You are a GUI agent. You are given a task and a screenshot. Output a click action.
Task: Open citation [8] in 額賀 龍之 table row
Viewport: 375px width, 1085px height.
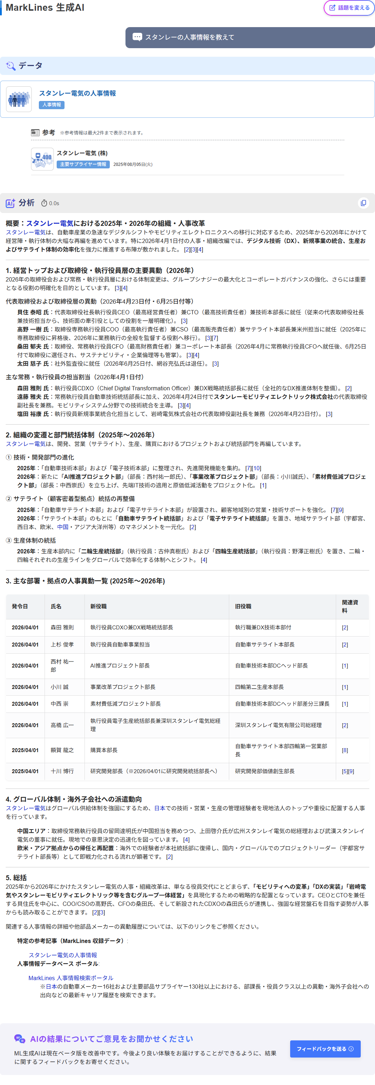pyautogui.click(x=345, y=750)
